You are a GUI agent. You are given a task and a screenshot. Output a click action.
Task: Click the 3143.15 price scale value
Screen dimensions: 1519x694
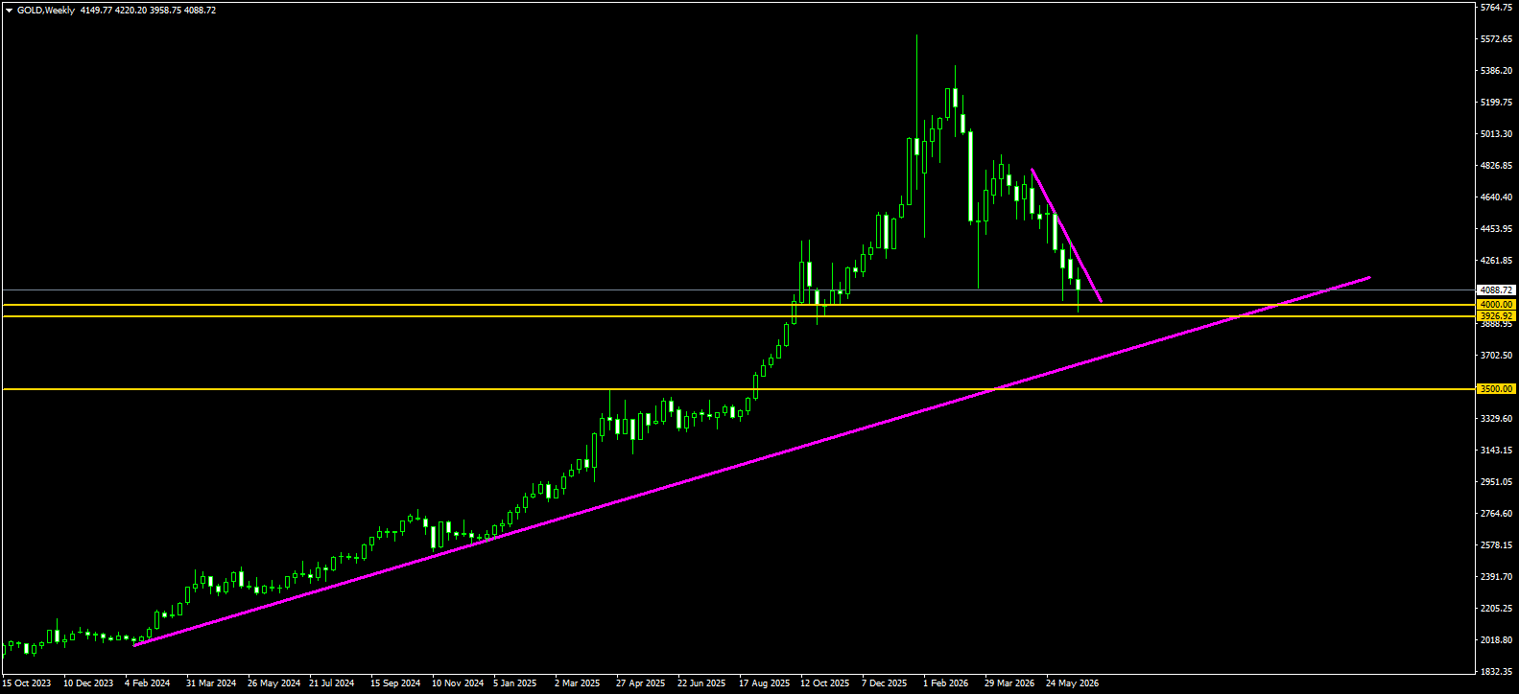[1497, 451]
